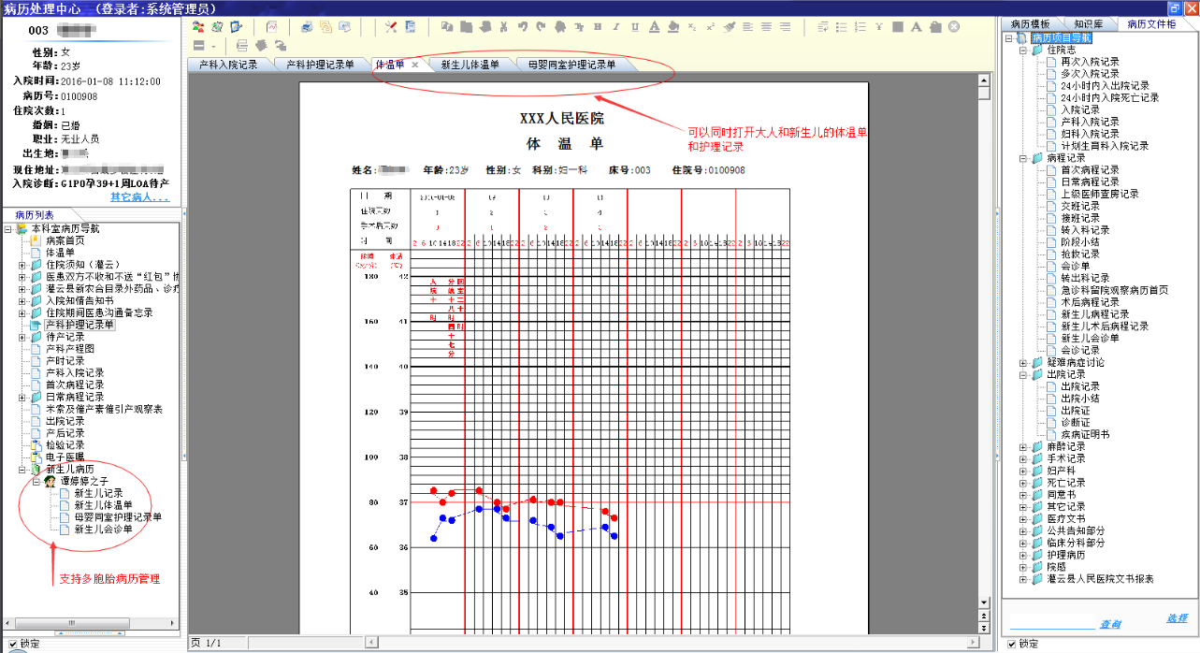The height and width of the screenshot is (653, 1200).
Task: Switch to the 产科护理记录单 tab
Action: 320,65
